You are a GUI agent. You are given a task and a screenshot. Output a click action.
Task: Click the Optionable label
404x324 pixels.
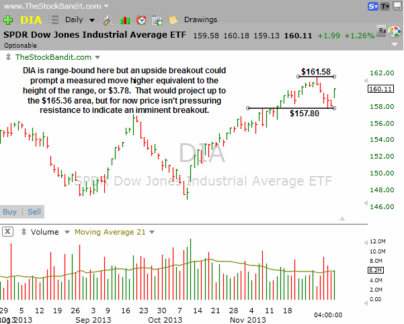pyautogui.click(x=20, y=46)
